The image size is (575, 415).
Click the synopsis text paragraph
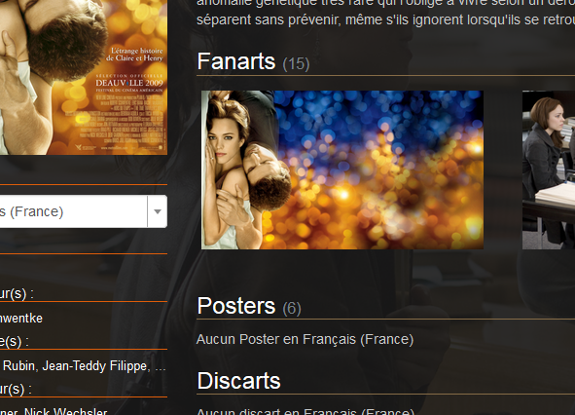coord(386,13)
